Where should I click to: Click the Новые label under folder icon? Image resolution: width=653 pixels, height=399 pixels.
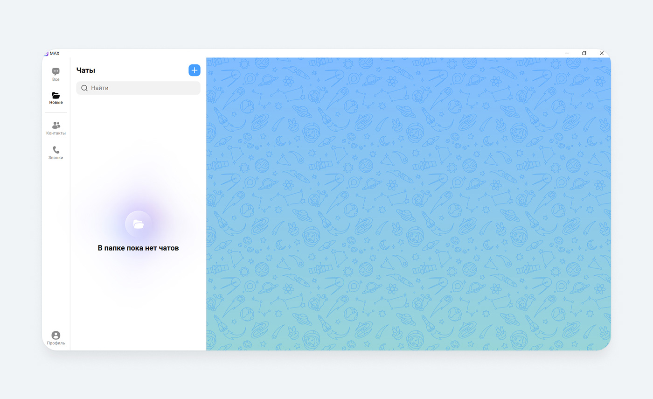pyautogui.click(x=56, y=103)
